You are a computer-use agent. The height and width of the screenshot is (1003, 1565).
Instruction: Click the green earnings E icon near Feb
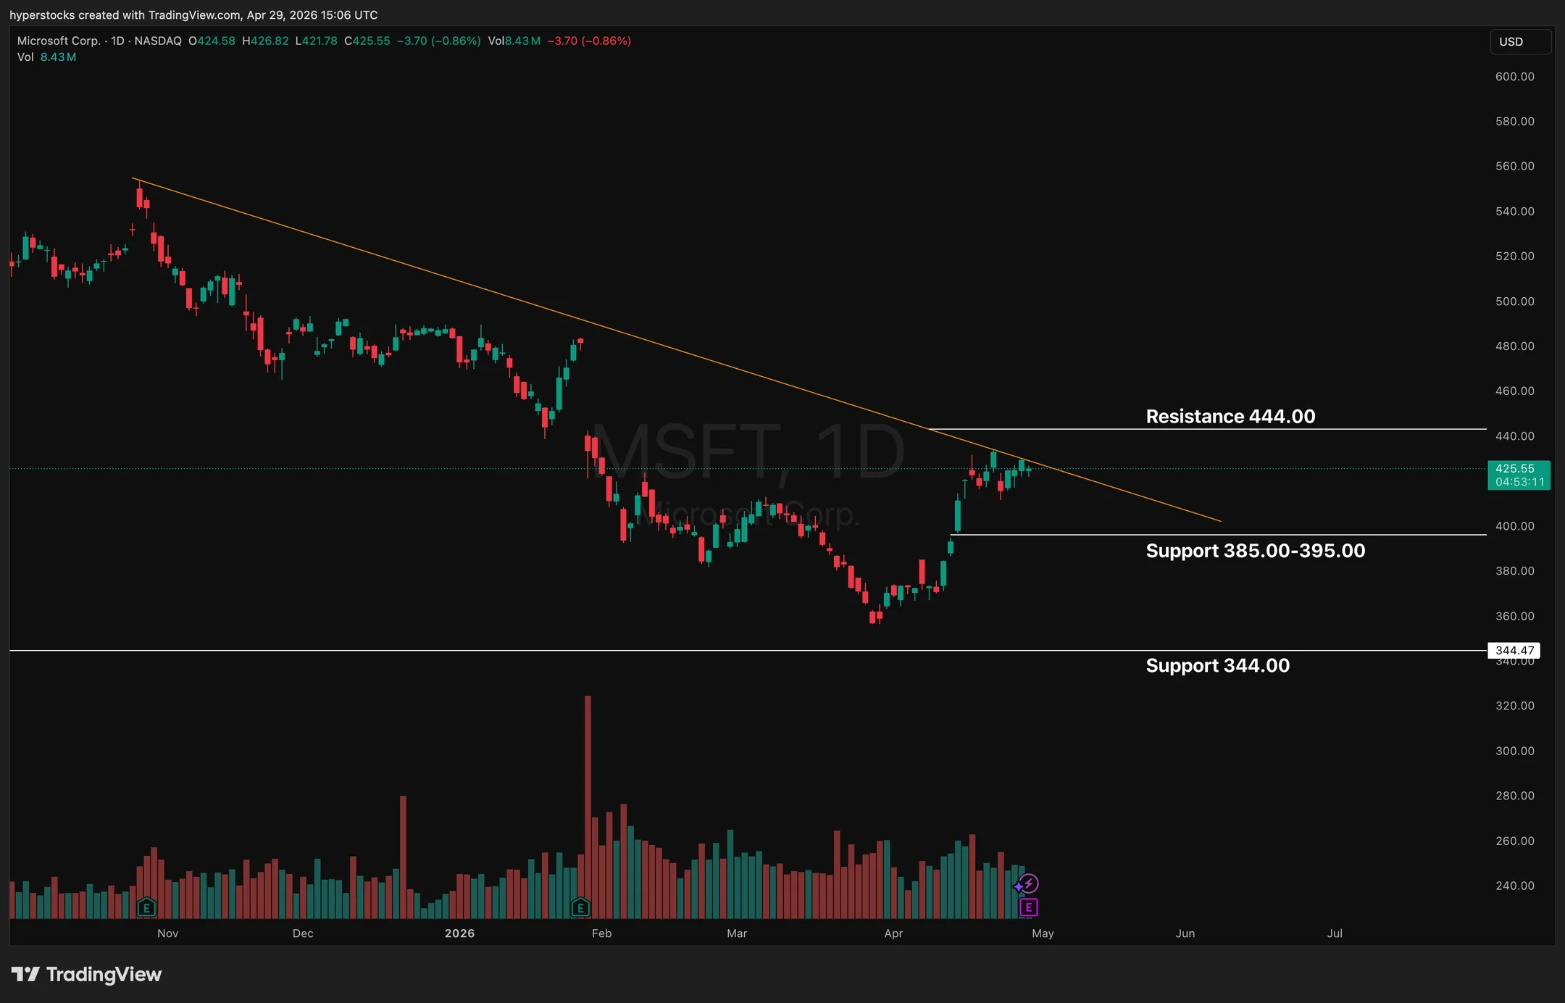tap(580, 907)
